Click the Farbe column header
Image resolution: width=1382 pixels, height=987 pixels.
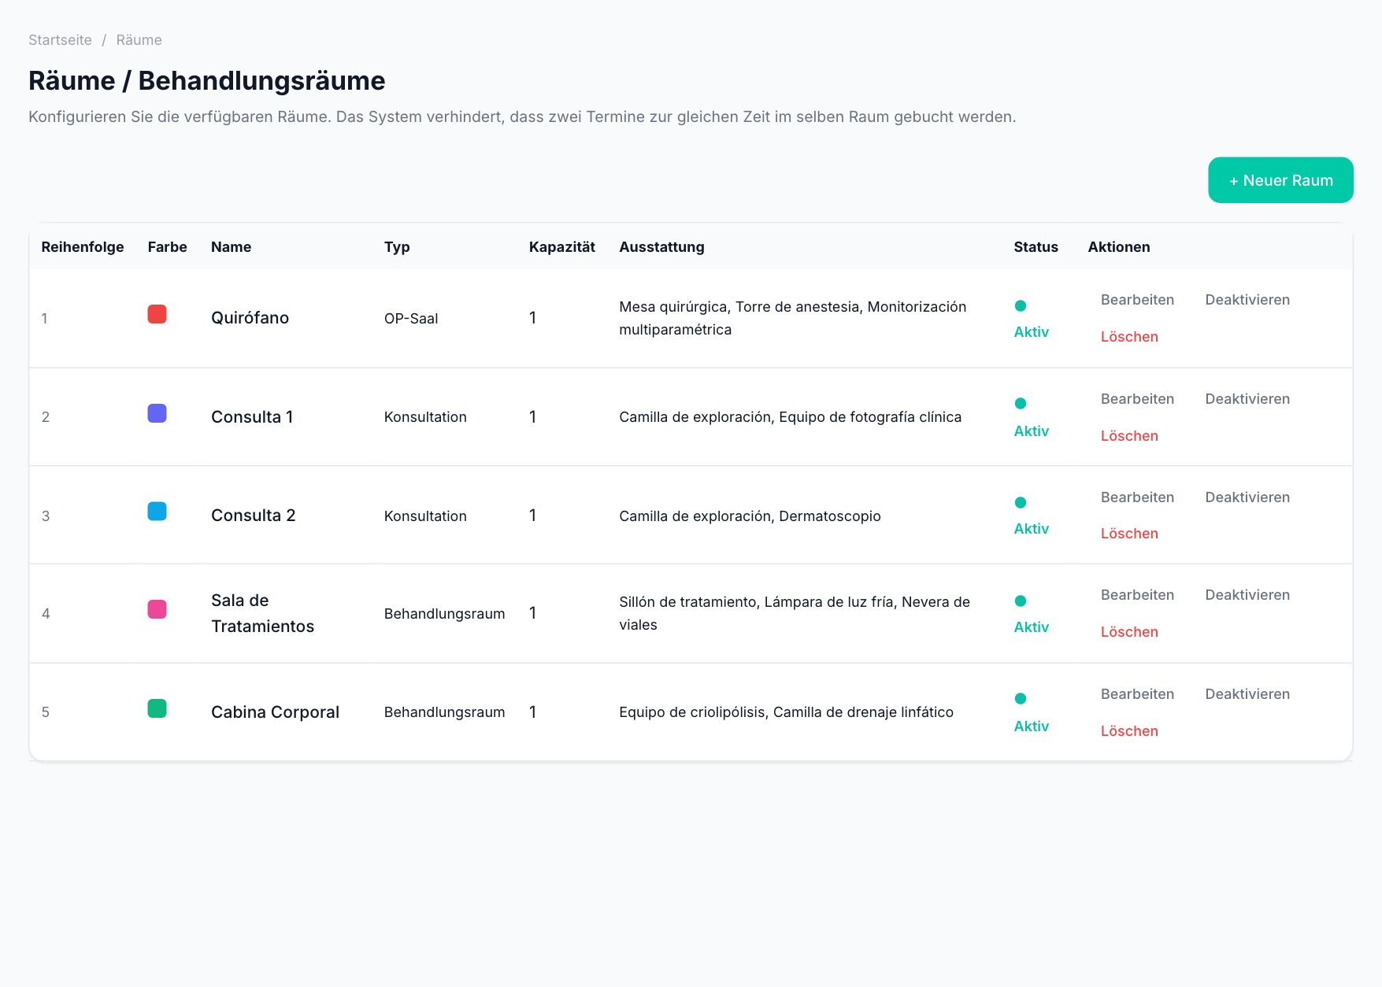click(x=167, y=247)
